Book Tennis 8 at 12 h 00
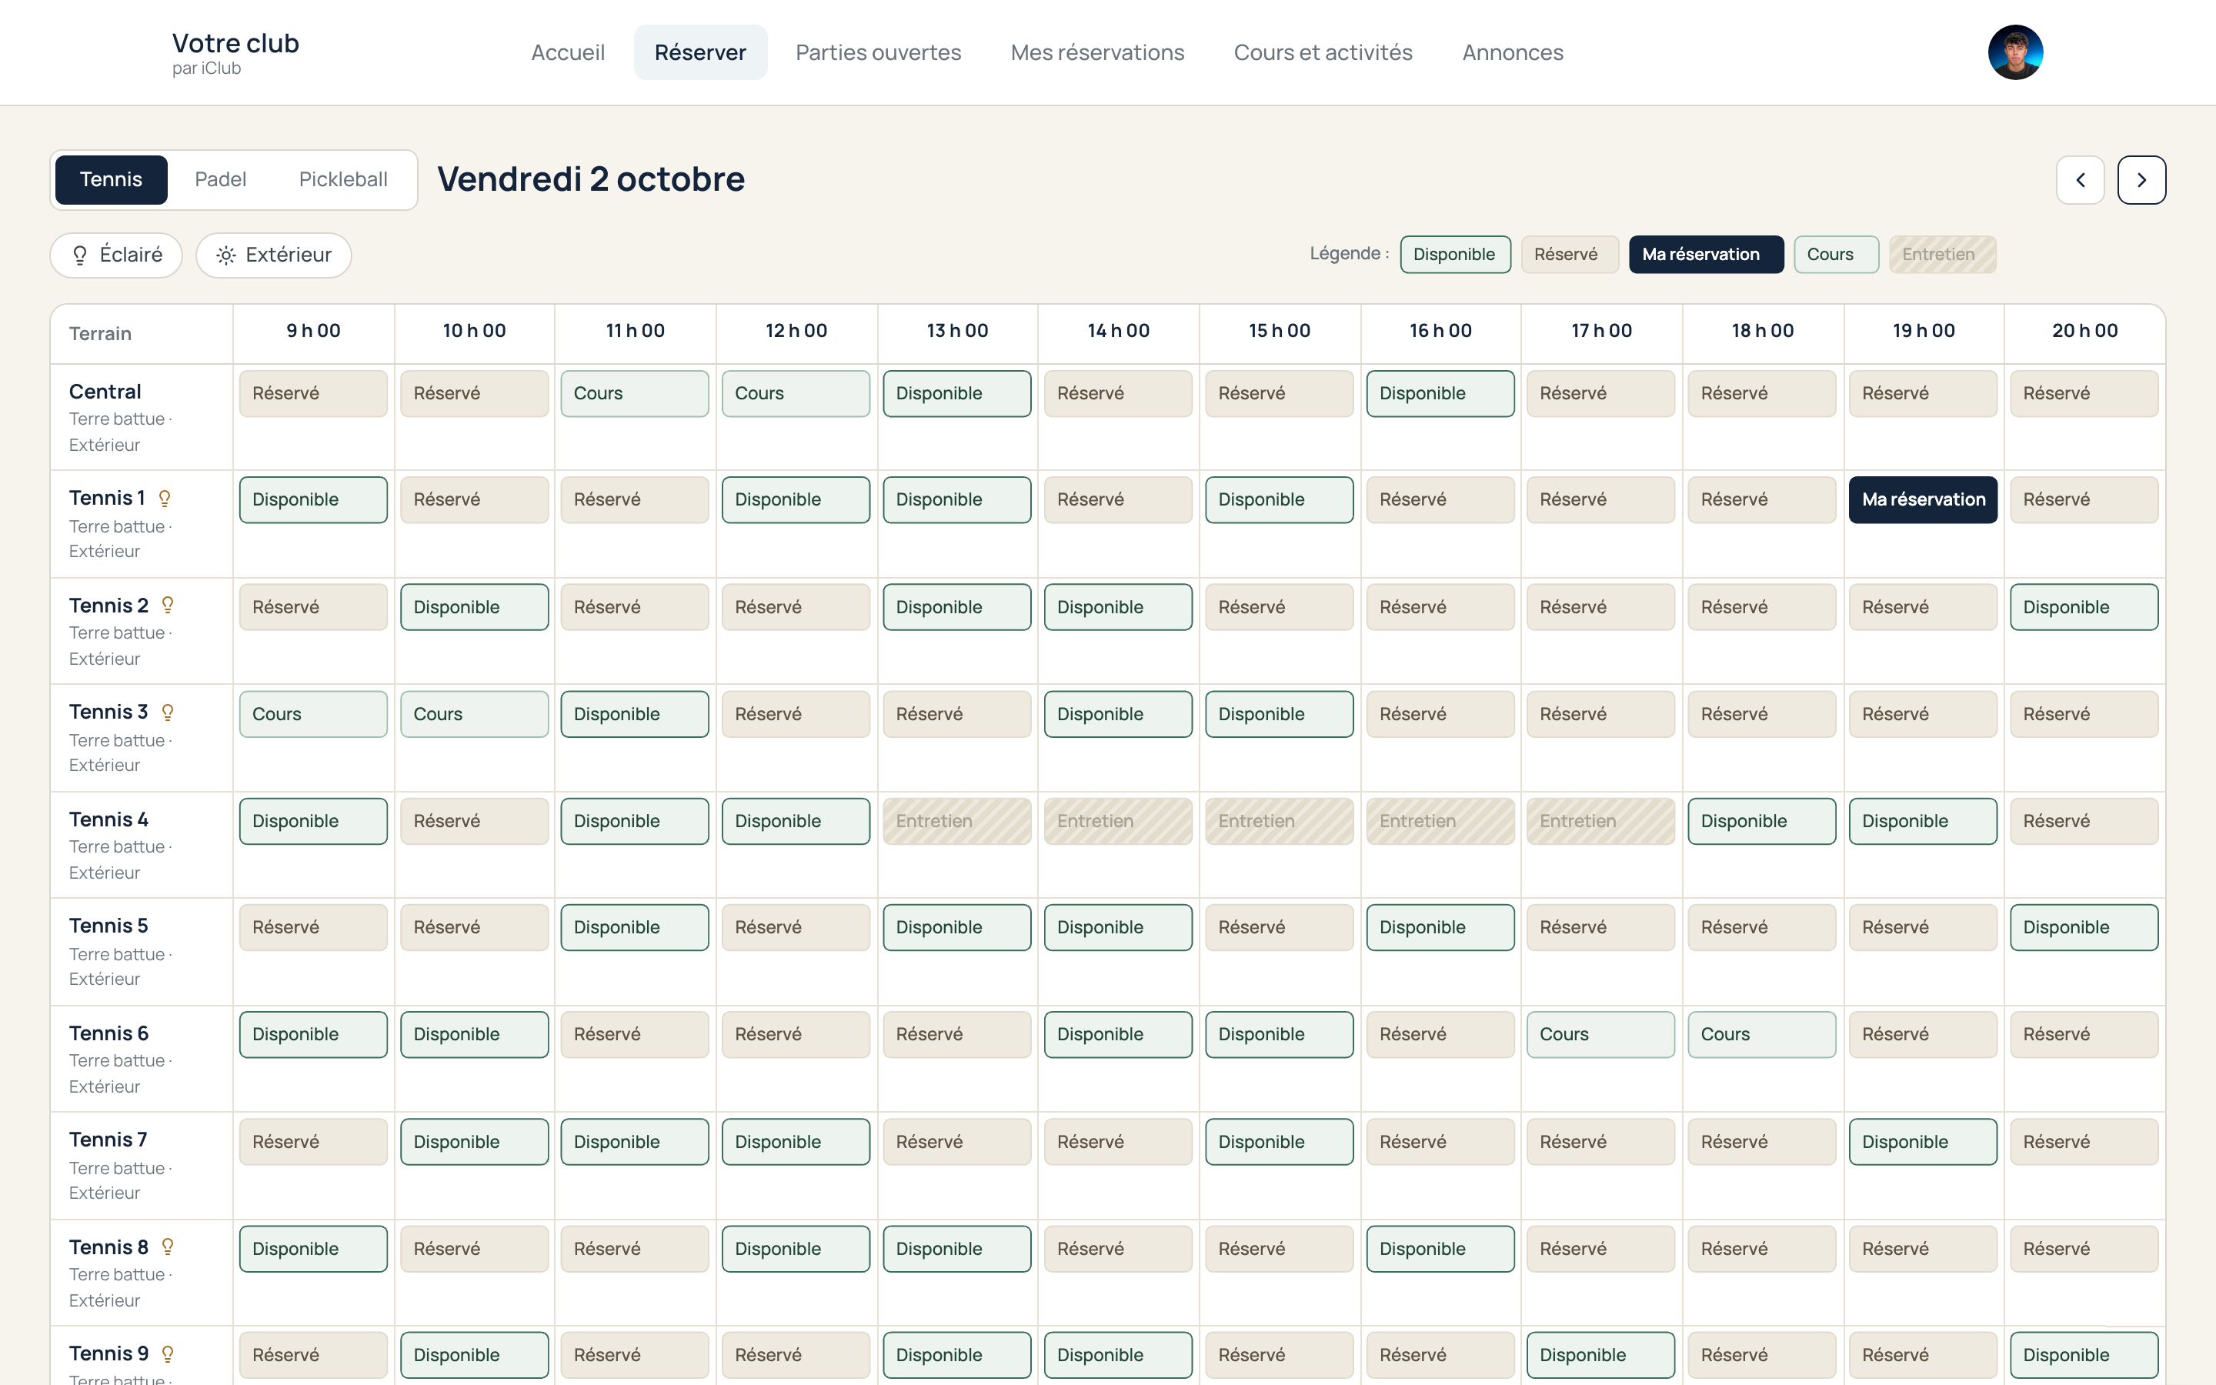The width and height of the screenshot is (2216, 1385). tap(796, 1250)
